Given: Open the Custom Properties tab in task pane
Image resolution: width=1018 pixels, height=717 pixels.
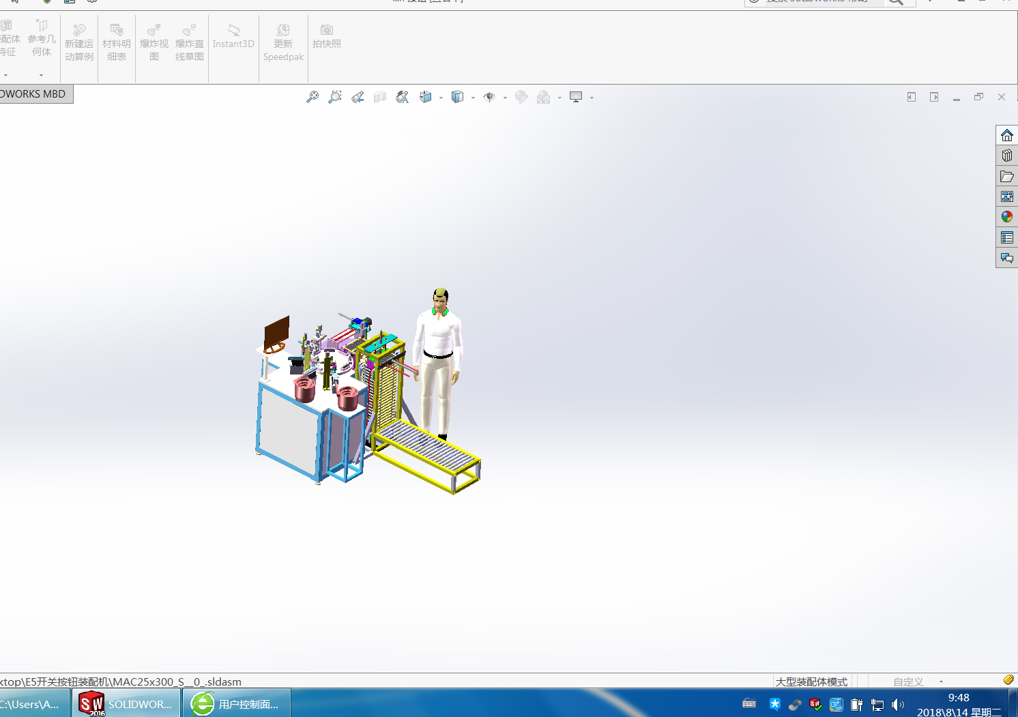Looking at the screenshot, I should 1007,237.
